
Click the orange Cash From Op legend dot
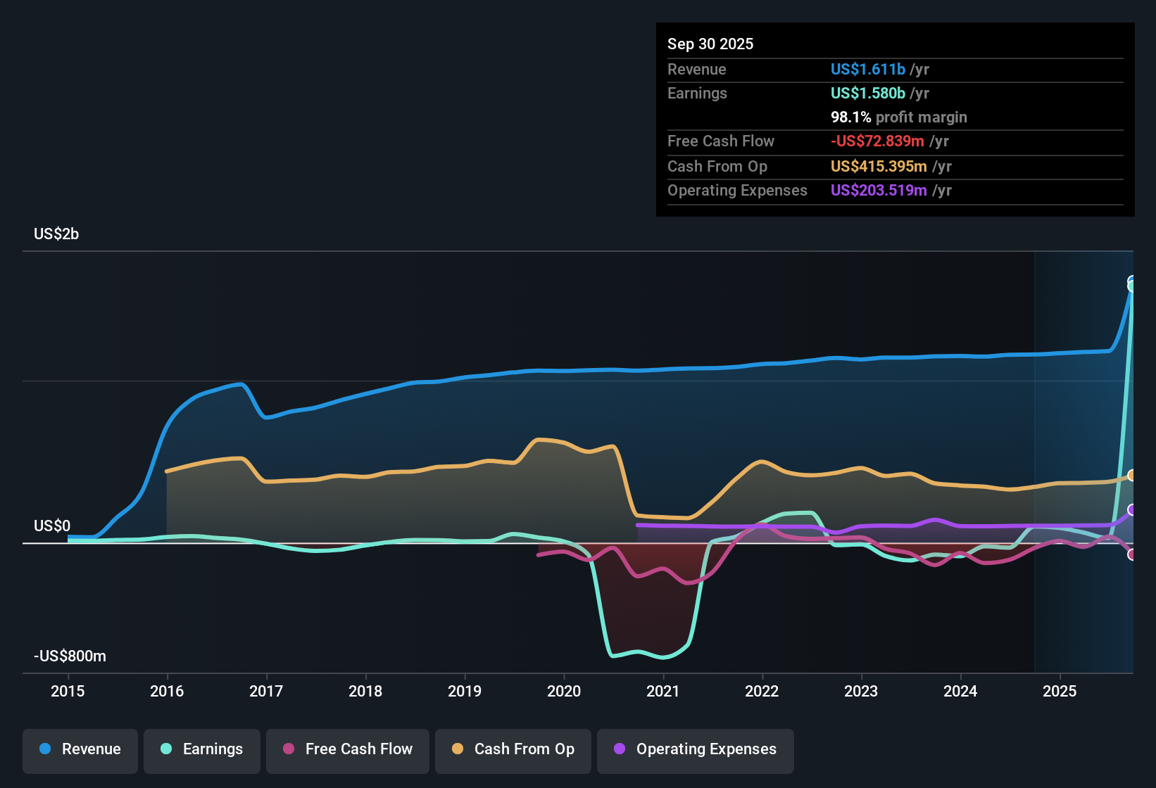[456, 749]
